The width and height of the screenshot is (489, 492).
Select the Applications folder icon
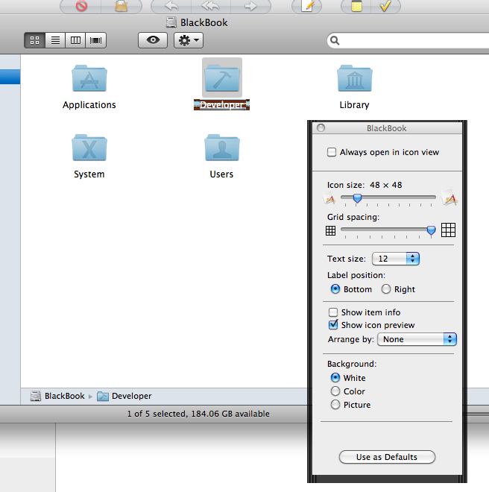(89, 78)
